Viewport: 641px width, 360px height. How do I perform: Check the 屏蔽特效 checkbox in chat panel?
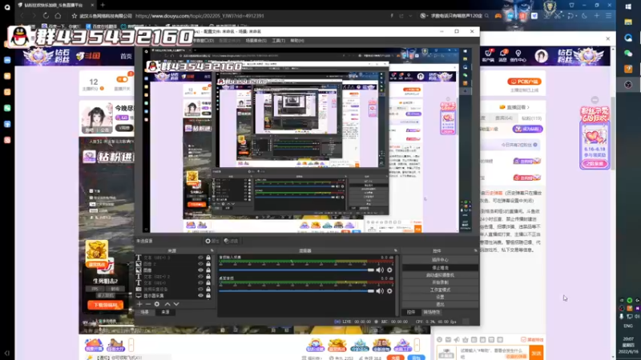pyautogui.click(x=523, y=339)
